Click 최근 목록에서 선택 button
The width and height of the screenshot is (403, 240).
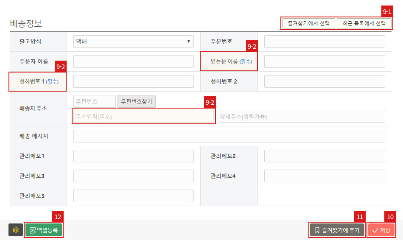364,23
